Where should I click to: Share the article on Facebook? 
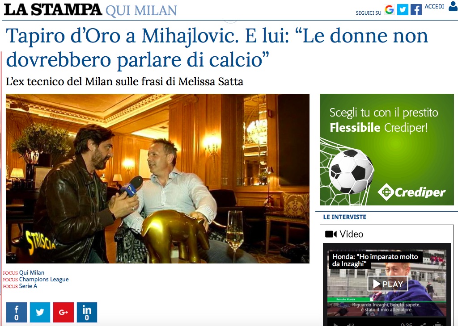tap(17, 312)
